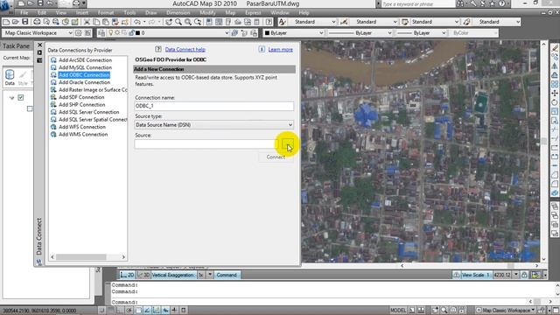Click the Copy icon in the toolbar
The image size is (560, 315).
pyautogui.click(x=96, y=22)
